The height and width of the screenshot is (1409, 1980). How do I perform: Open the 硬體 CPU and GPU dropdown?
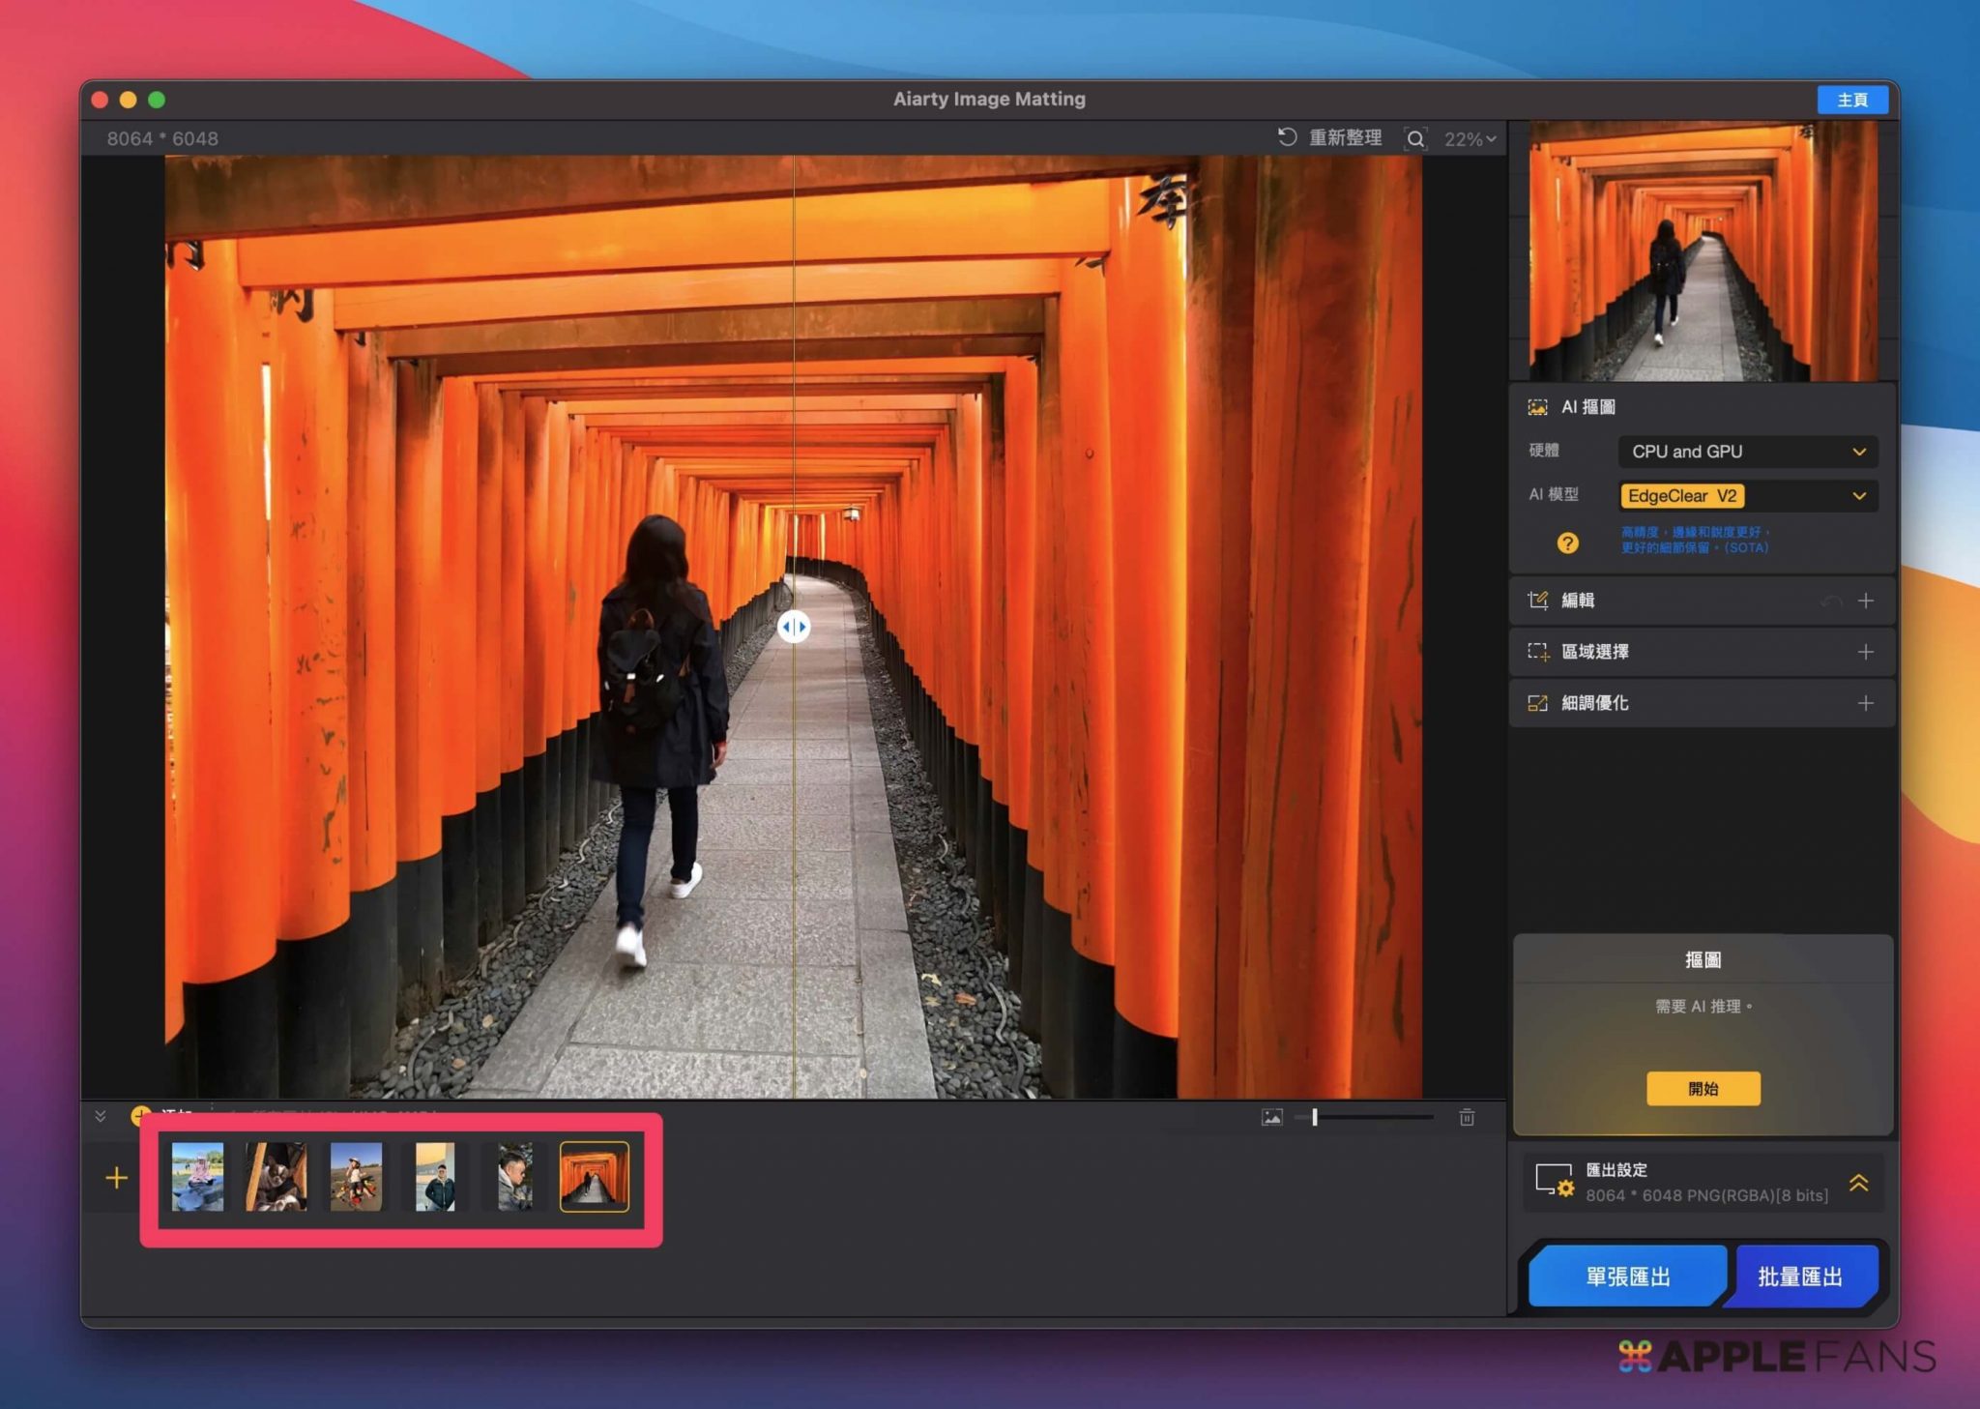click(1747, 451)
